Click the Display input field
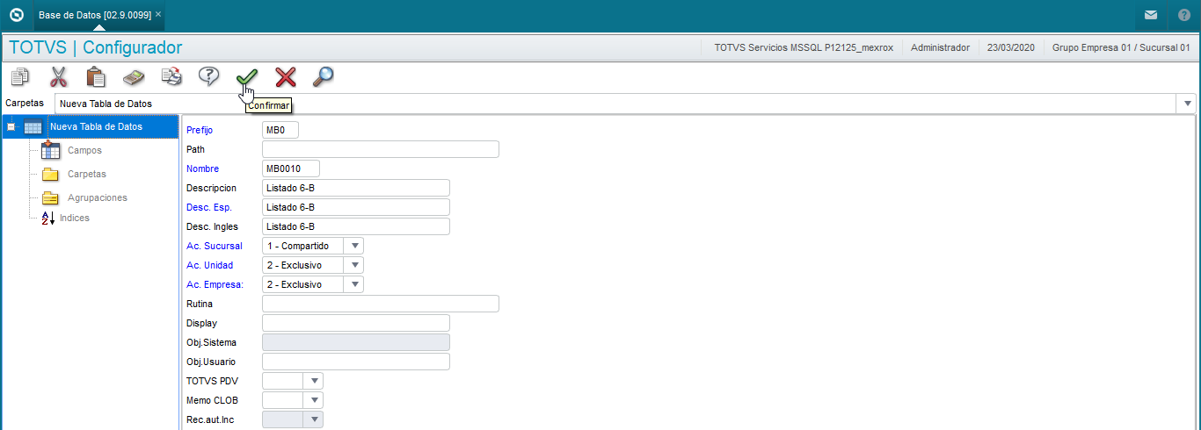The width and height of the screenshot is (1201, 430). click(356, 323)
